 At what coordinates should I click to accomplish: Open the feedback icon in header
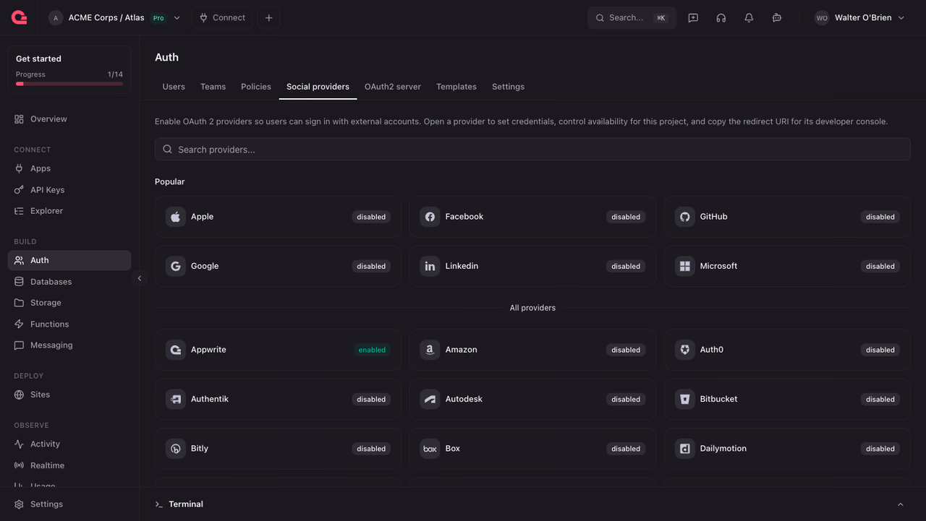[x=693, y=18]
